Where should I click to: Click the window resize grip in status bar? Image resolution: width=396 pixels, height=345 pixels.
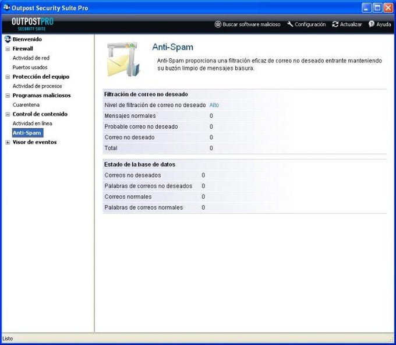coord(391,339)
